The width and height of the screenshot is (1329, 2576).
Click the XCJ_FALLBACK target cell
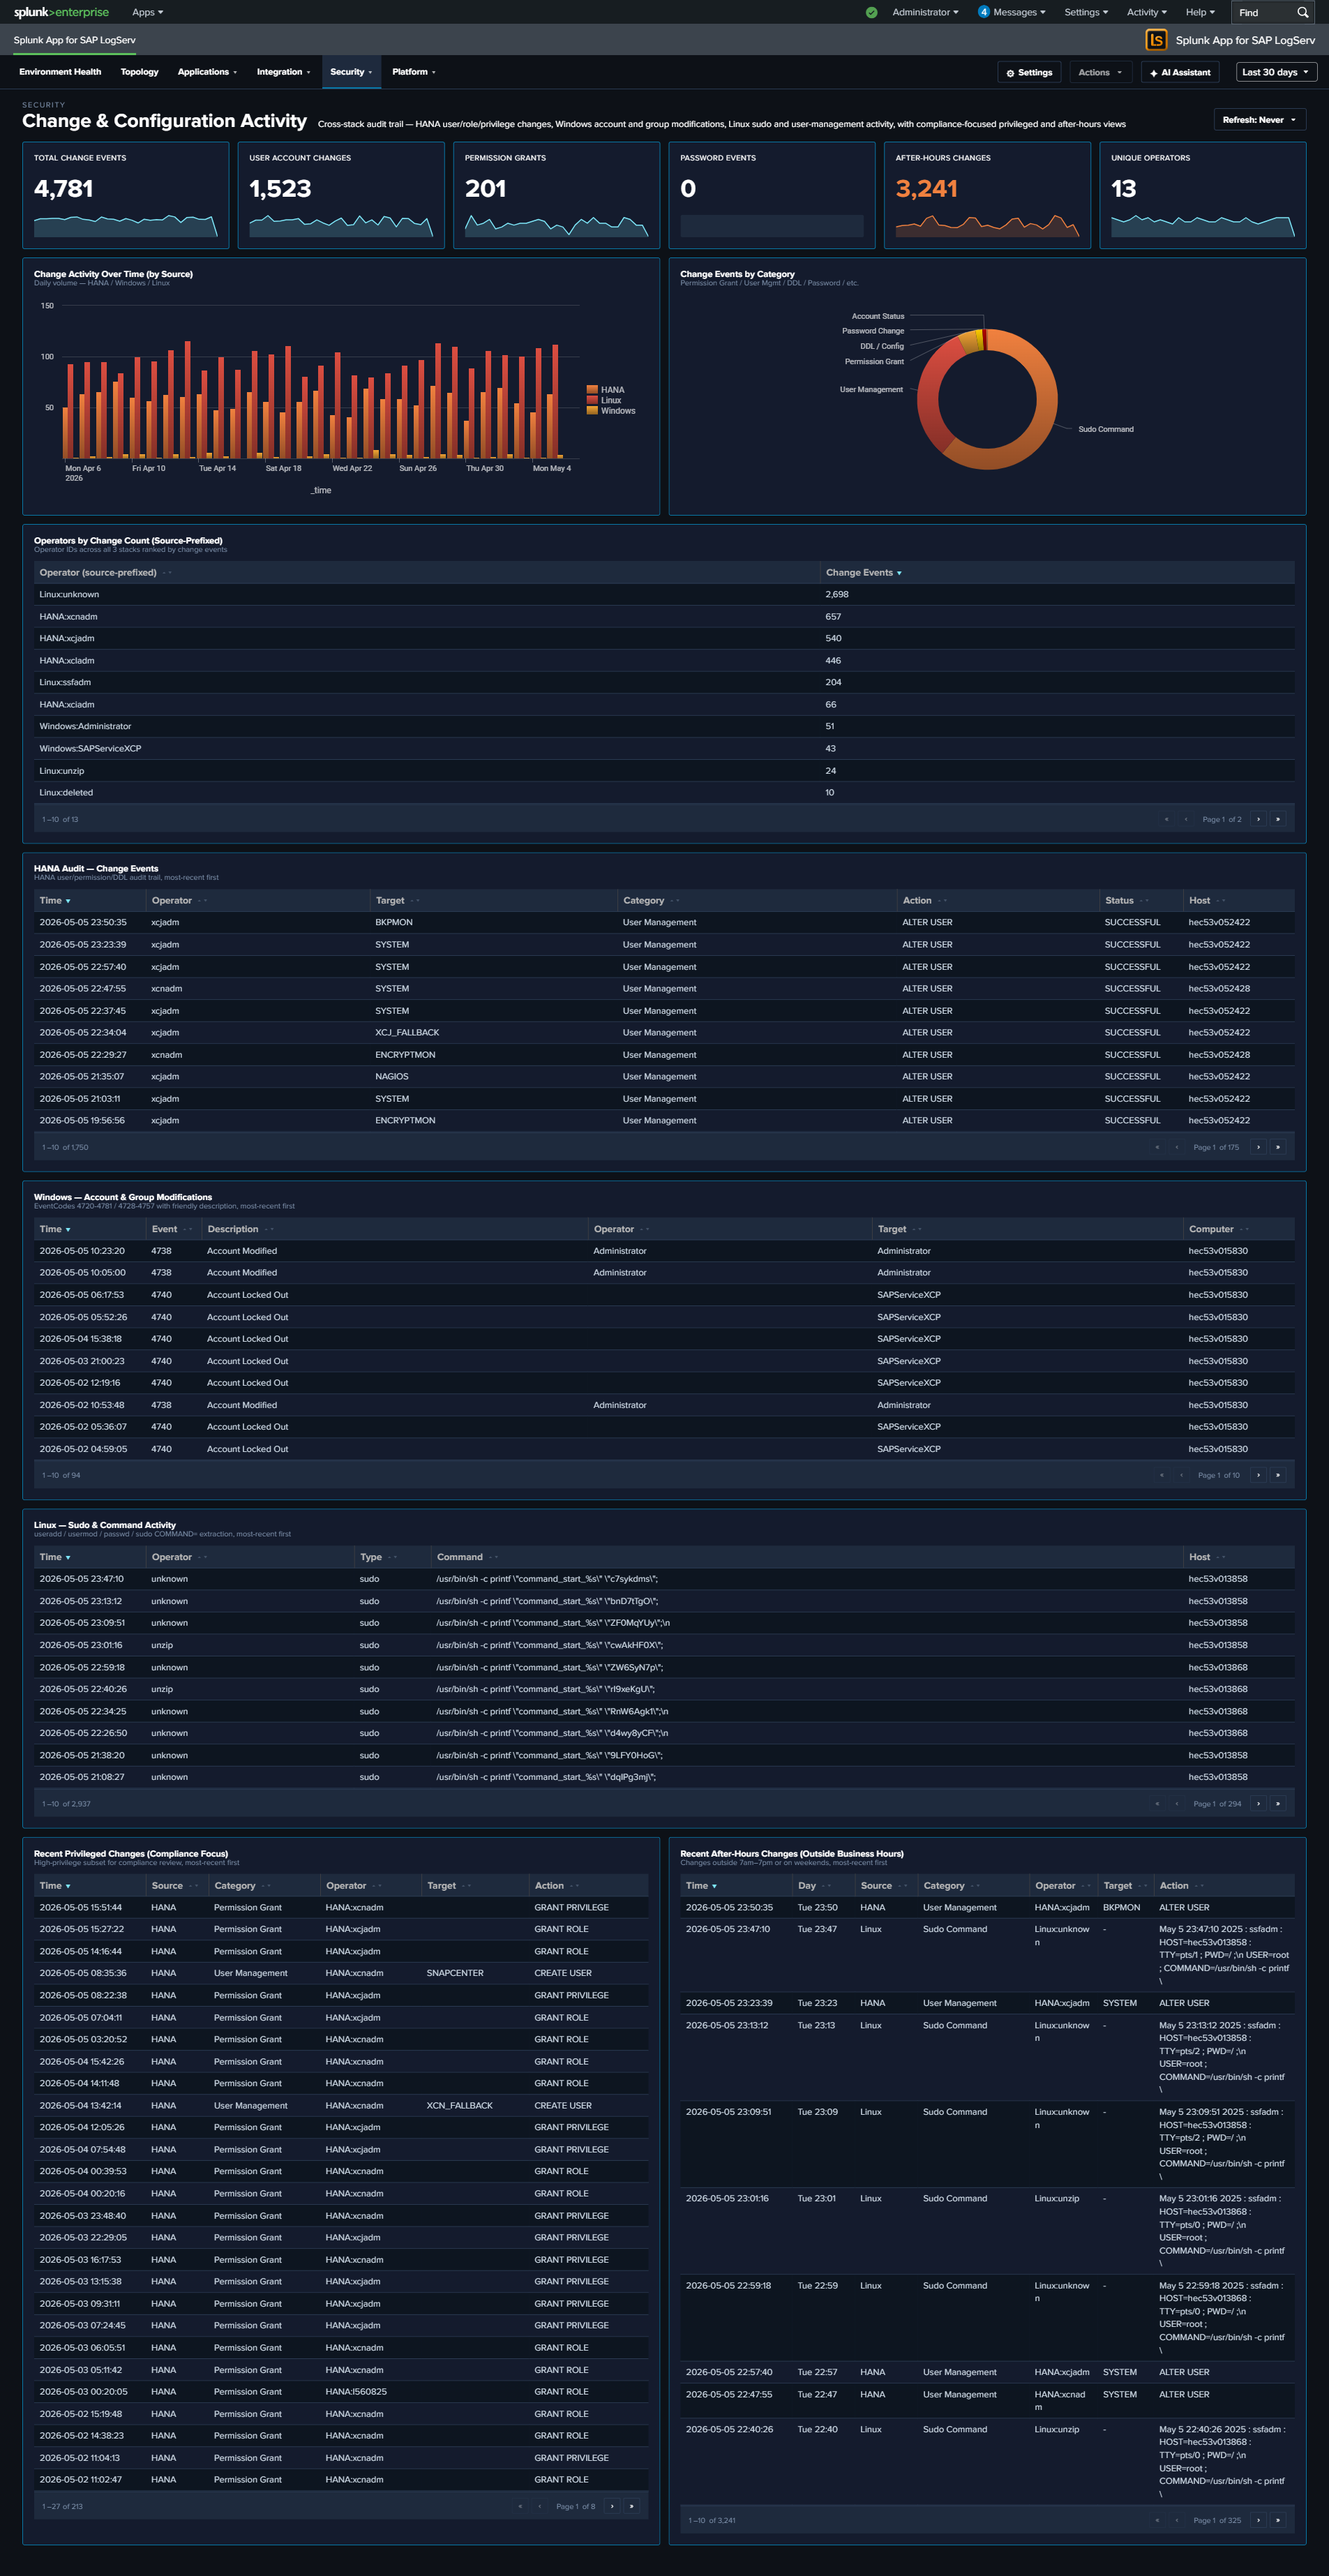[x=407, y=1032]
